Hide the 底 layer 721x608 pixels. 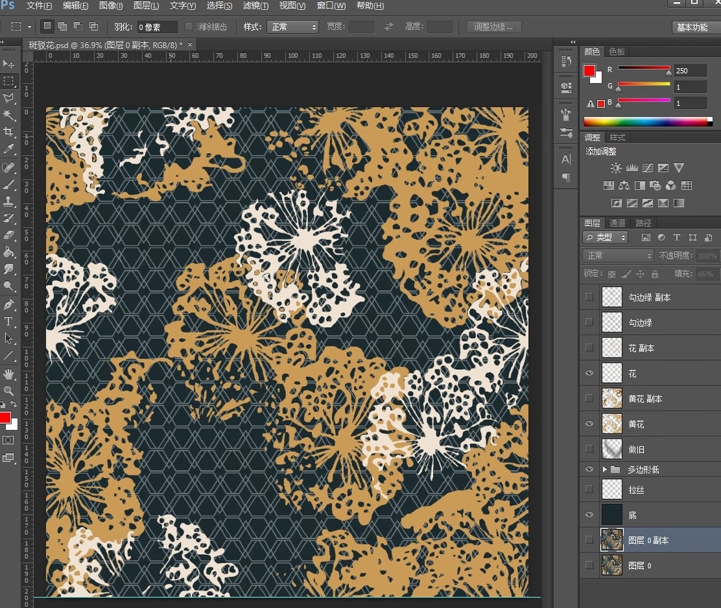pyautogui.click(x=589, y=515)
